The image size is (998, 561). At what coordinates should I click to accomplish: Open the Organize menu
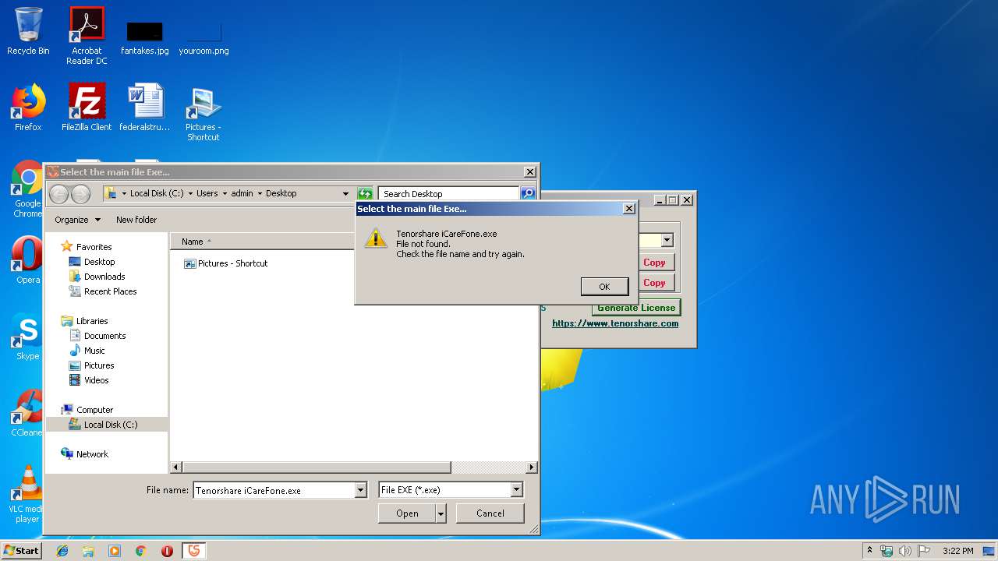[x=77, y=220]
